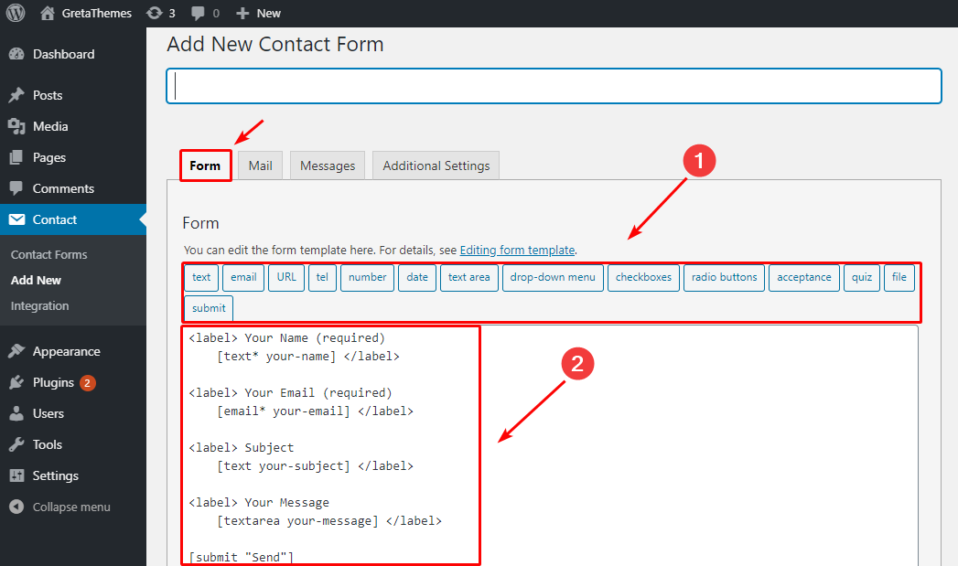Open the Additional Settings tab
Screen dimensions: 958x566
[435, 166]
